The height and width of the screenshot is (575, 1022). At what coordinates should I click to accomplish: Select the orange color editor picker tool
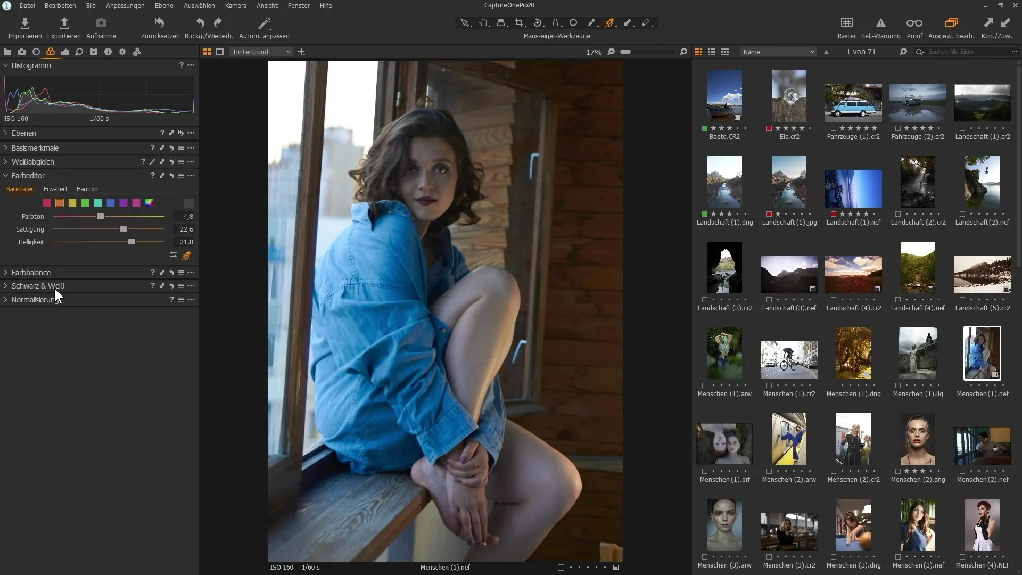(610, 23)
